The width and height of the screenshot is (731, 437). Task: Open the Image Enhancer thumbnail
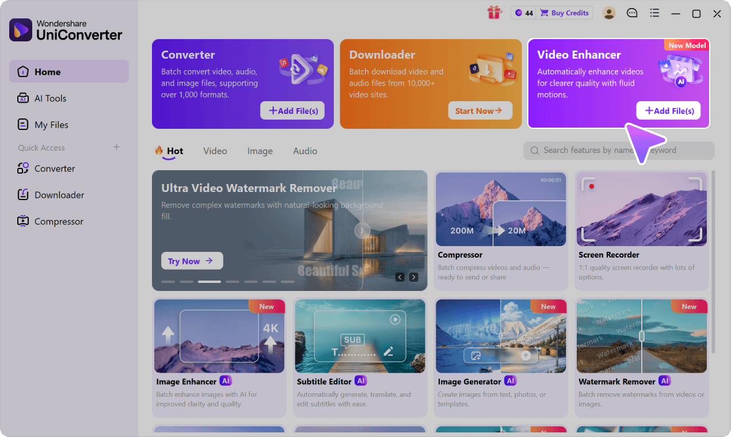tap(219, 336)
